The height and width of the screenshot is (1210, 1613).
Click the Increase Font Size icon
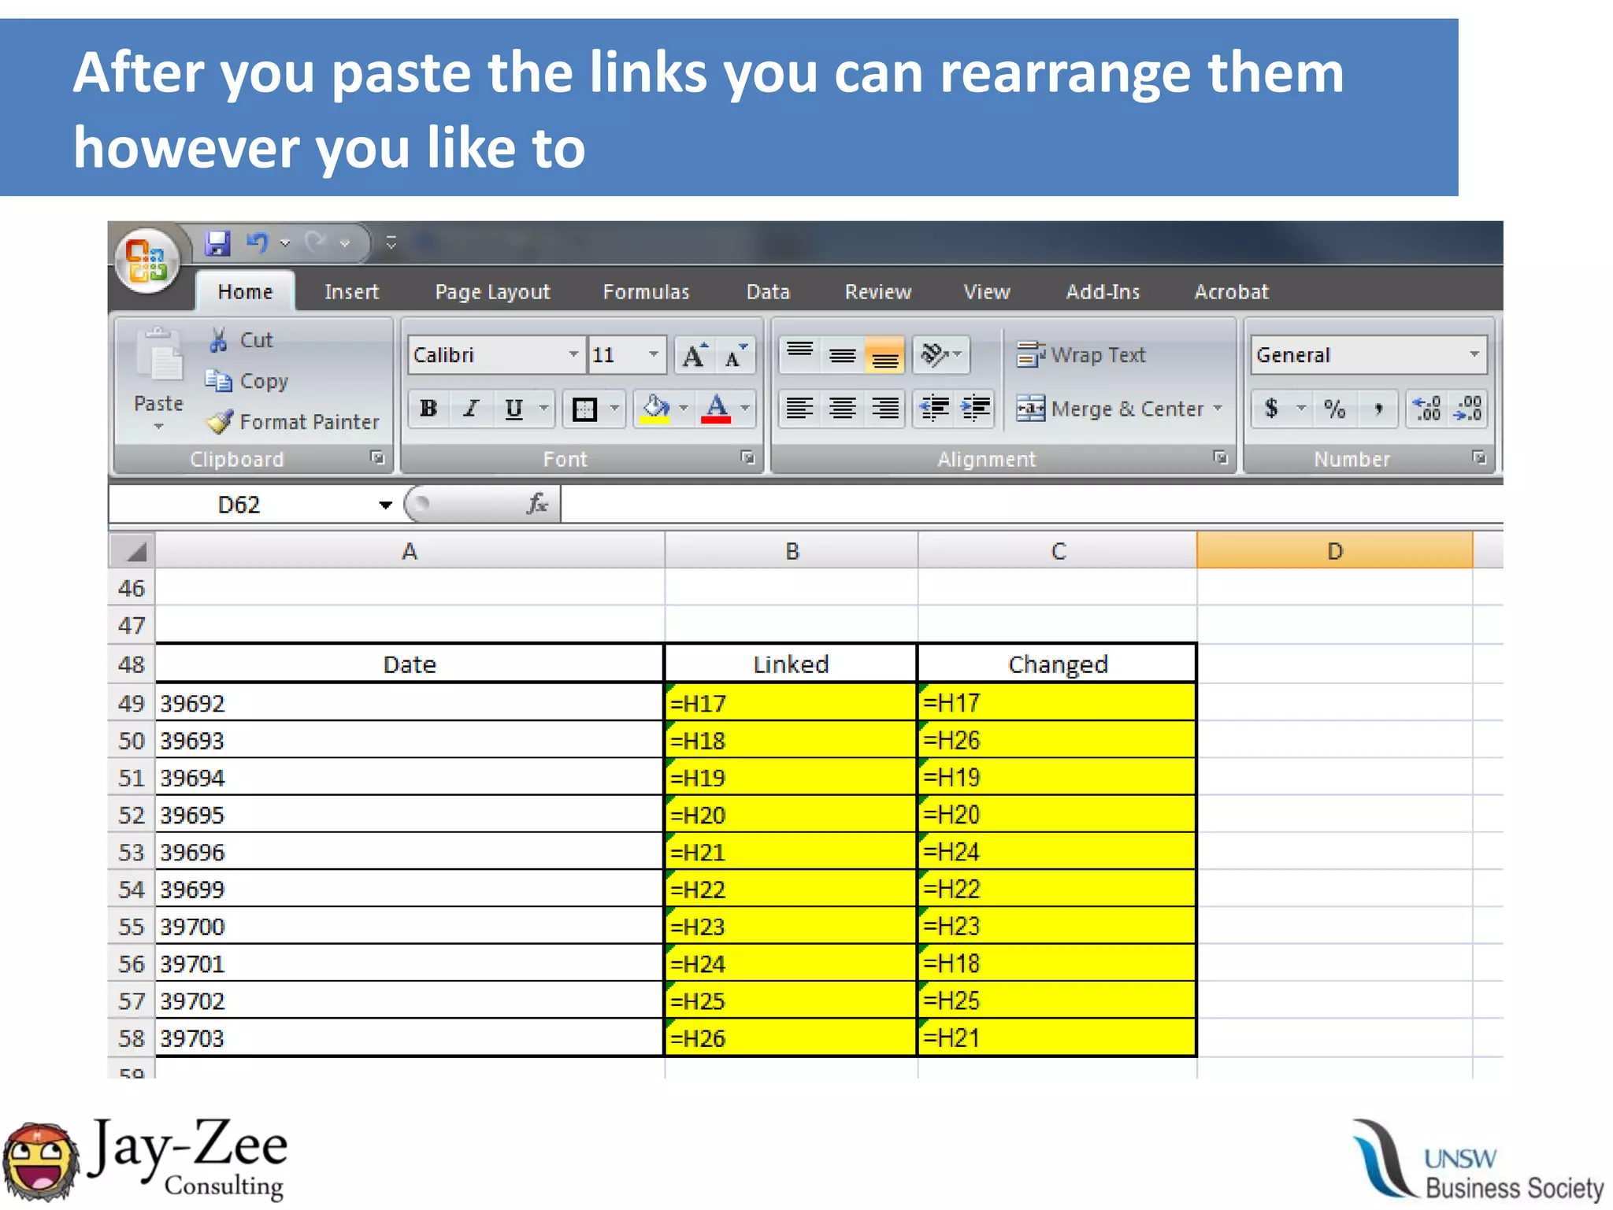point(694,356)
